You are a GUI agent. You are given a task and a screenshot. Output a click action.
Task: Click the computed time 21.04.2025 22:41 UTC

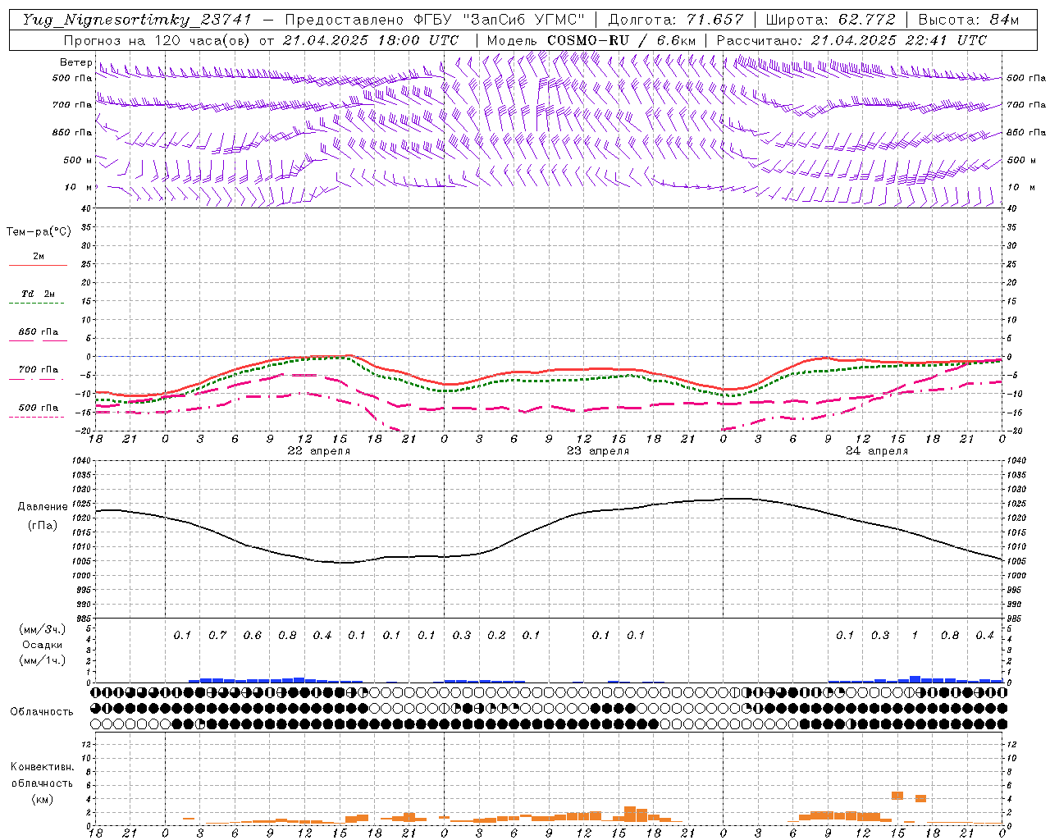[899, 40]
